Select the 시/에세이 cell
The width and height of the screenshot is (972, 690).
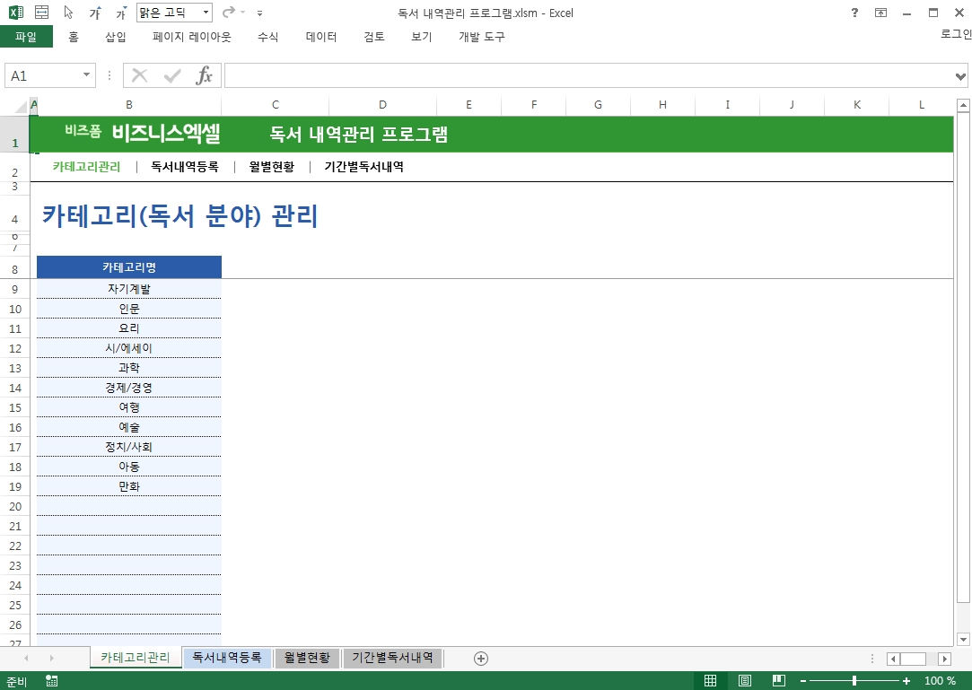[129, 348]
